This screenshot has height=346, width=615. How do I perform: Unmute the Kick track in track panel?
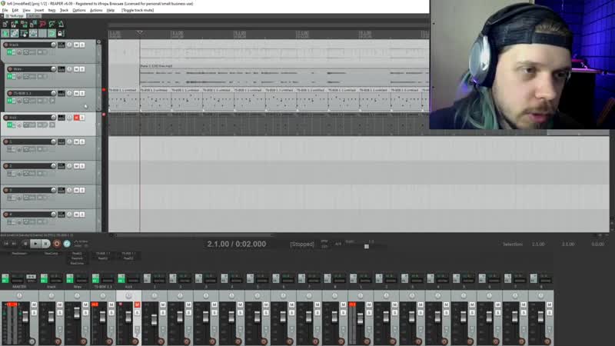pos(76,118)
